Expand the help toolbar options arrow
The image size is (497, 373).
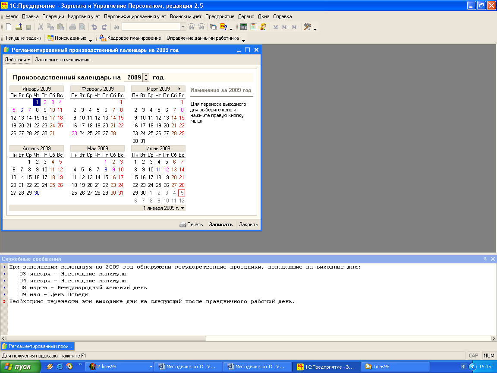(231, 29)
